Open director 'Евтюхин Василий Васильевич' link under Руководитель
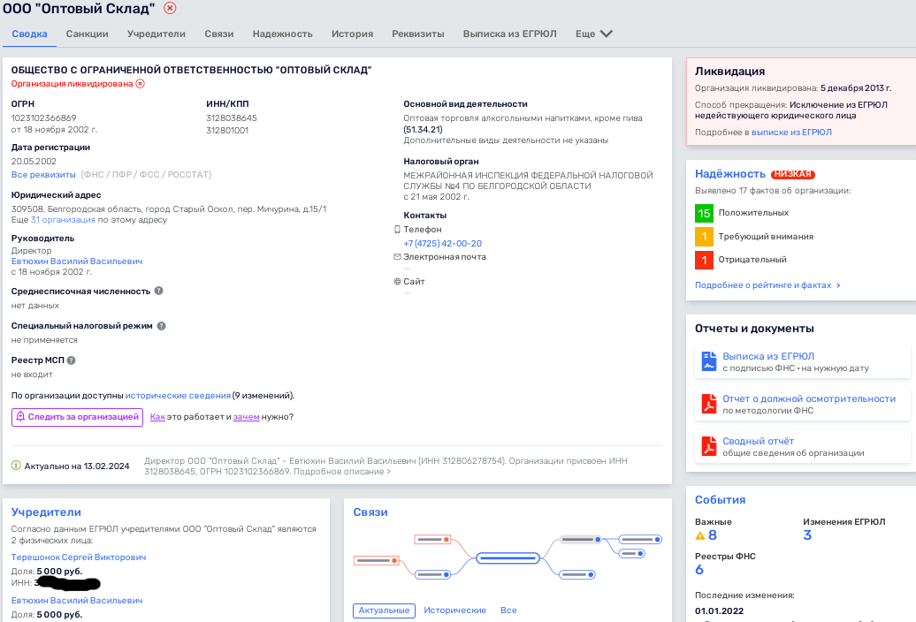Viewport: 916px width, 622px height. point(77,261)
